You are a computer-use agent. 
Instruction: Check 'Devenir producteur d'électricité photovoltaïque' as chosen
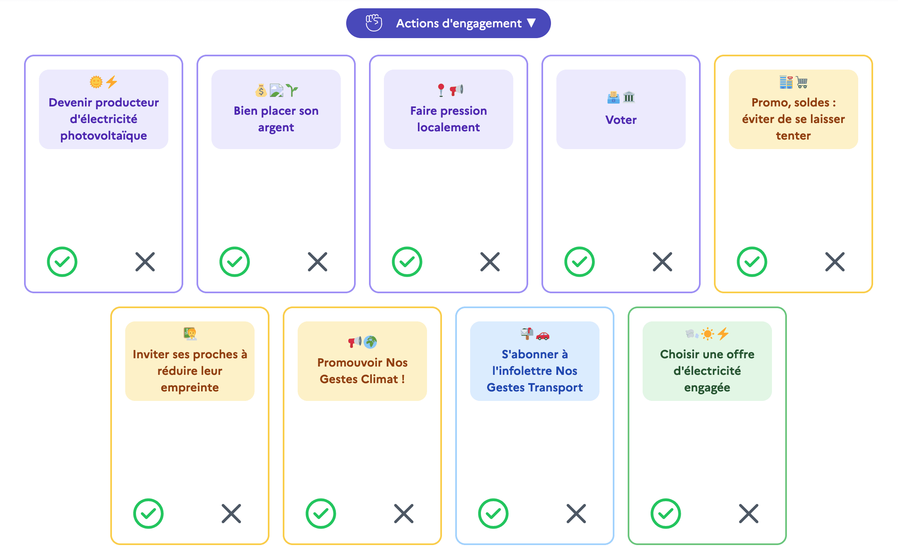[62, 262]
